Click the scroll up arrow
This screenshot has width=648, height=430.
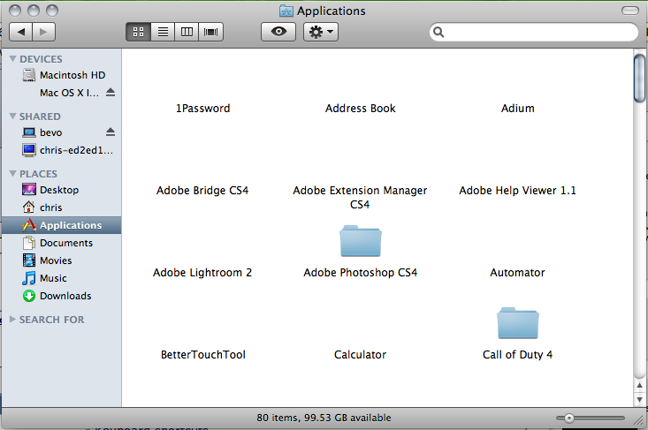pyautogui.click(x=639, y=386)
